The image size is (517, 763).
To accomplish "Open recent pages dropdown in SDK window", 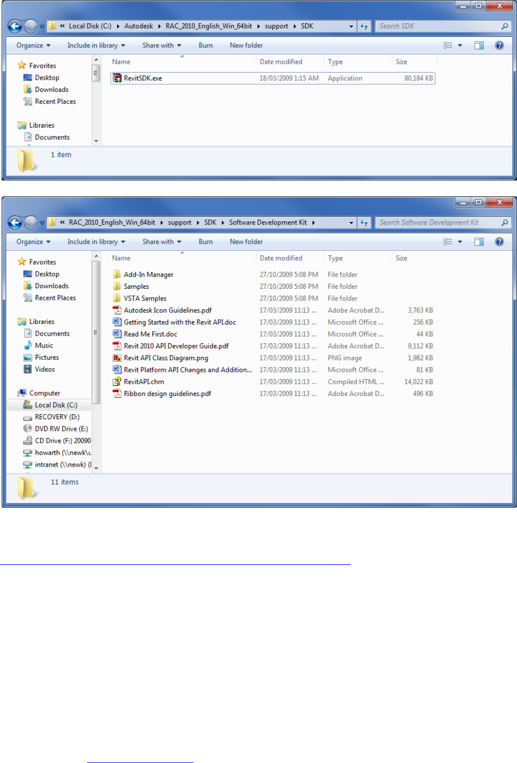I will pyautogui.click(x=42, y=26).
